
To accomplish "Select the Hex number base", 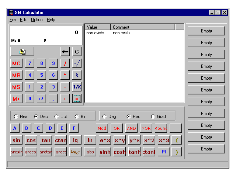I will point(16,117).
